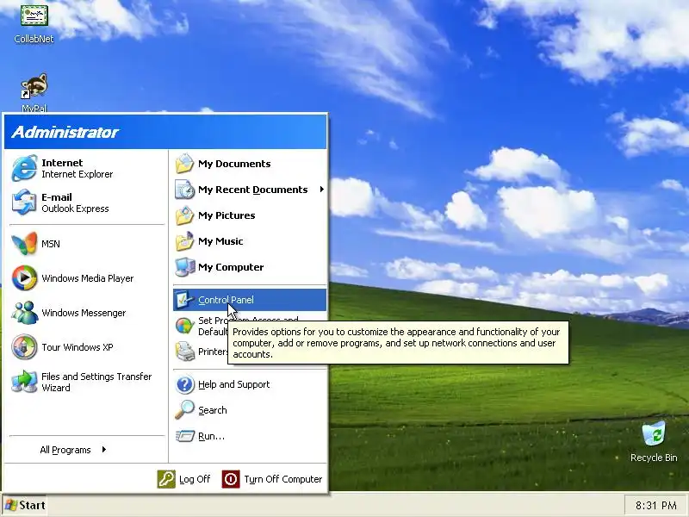
Task: Click the Control Panel checkmark icon
Action: click(184, 300)
